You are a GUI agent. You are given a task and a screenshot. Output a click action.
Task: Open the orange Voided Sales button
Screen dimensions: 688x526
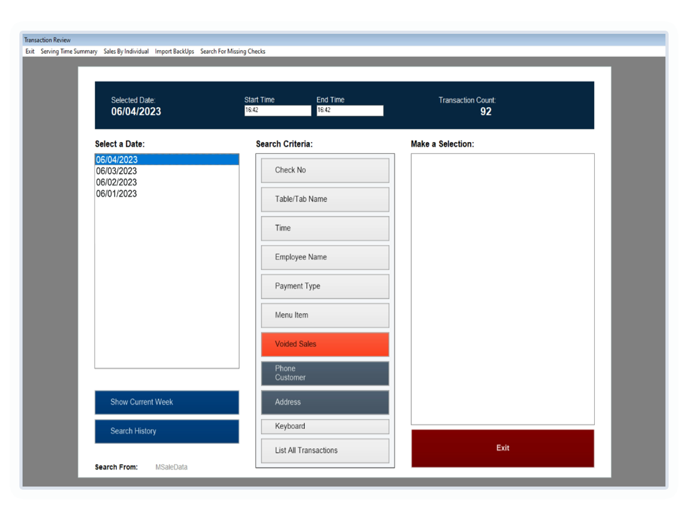(x=325, y=344)
